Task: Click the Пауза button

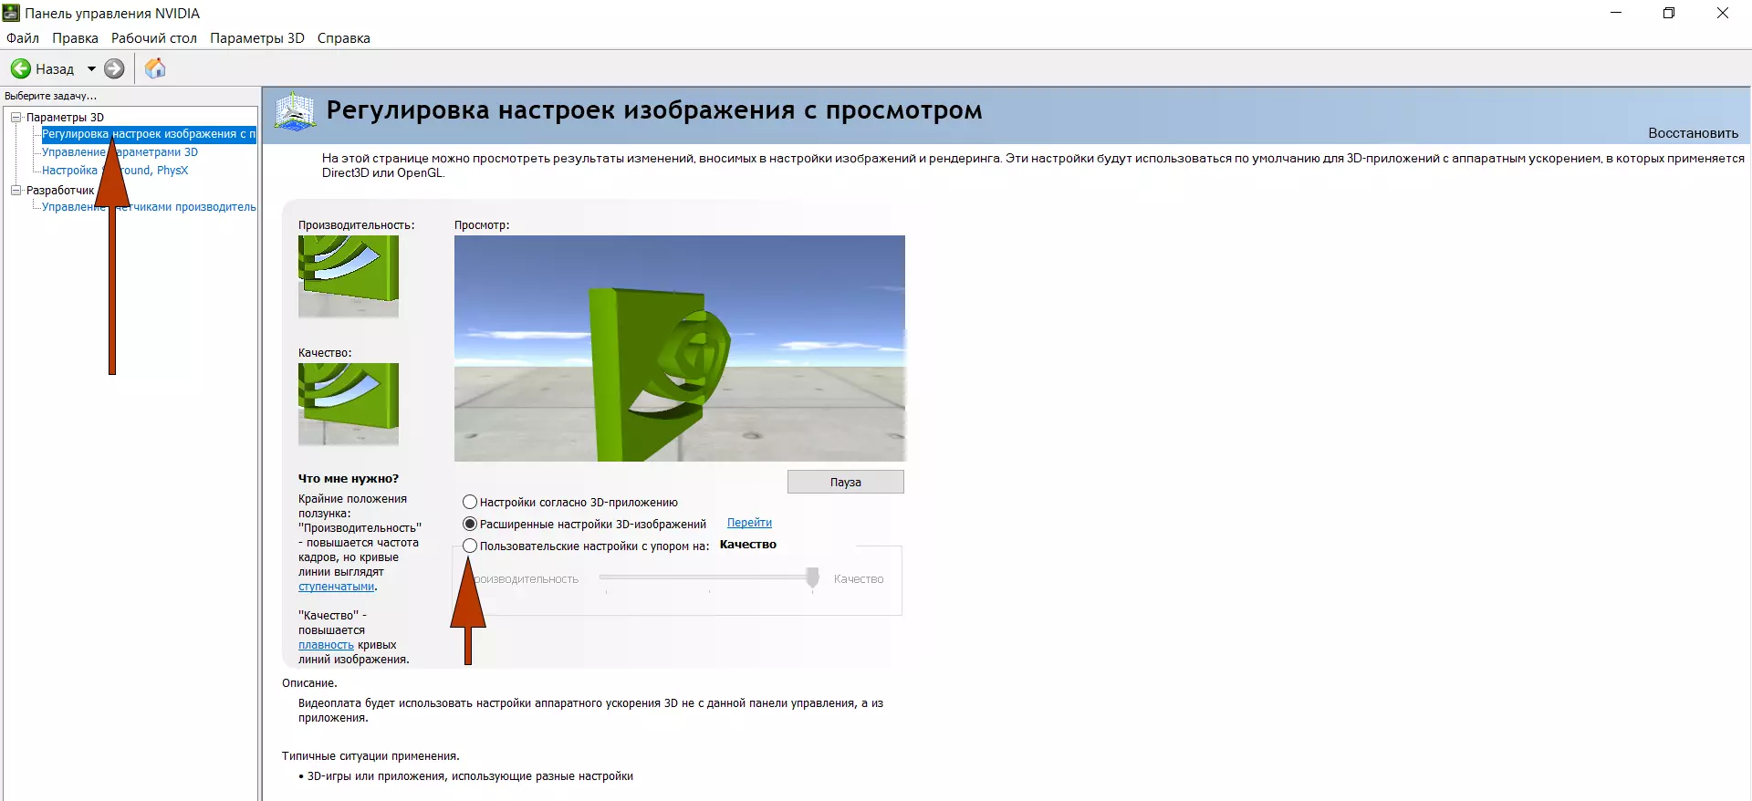Action: (846, 482)
